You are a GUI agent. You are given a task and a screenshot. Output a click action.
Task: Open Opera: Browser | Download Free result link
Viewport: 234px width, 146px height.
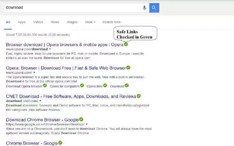point(66,68)
